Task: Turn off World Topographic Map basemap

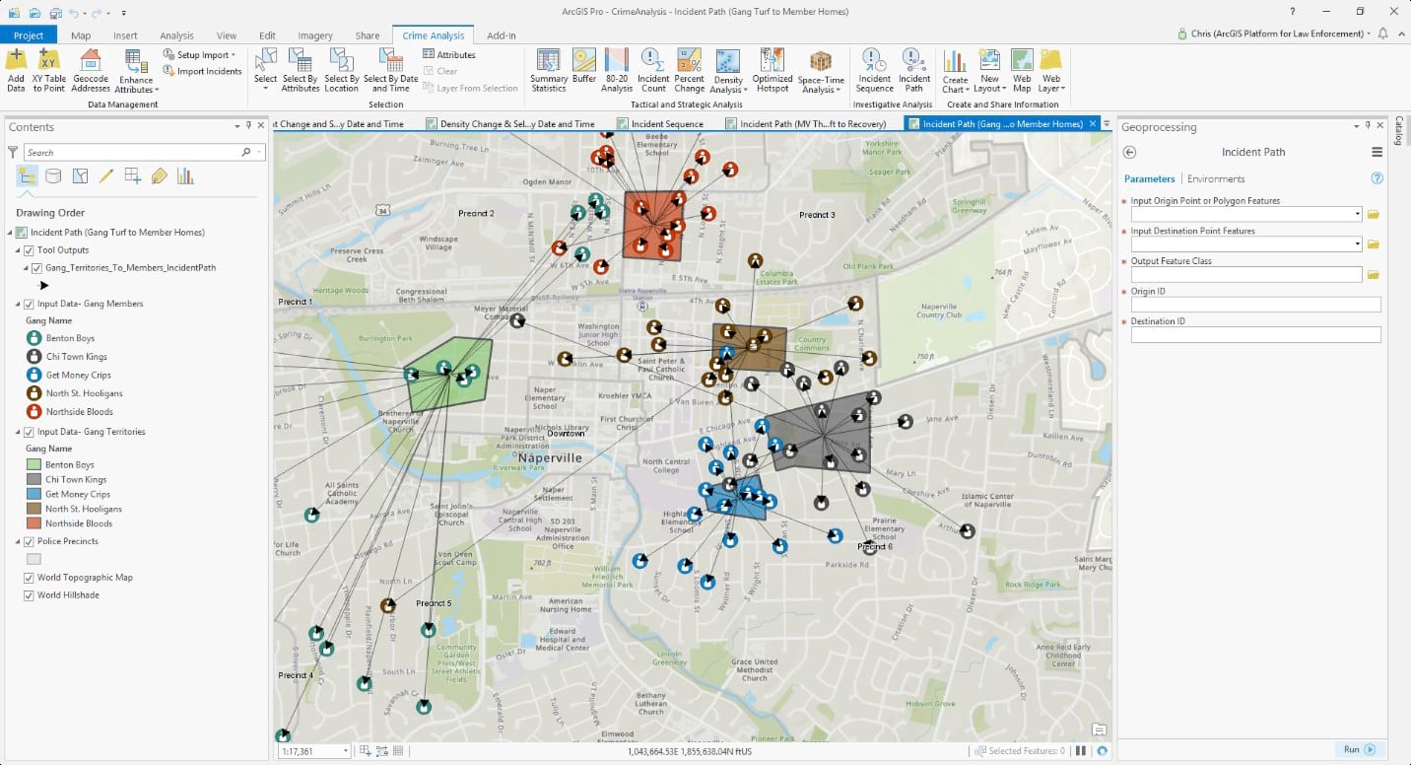Action: [x=29, y=578]
